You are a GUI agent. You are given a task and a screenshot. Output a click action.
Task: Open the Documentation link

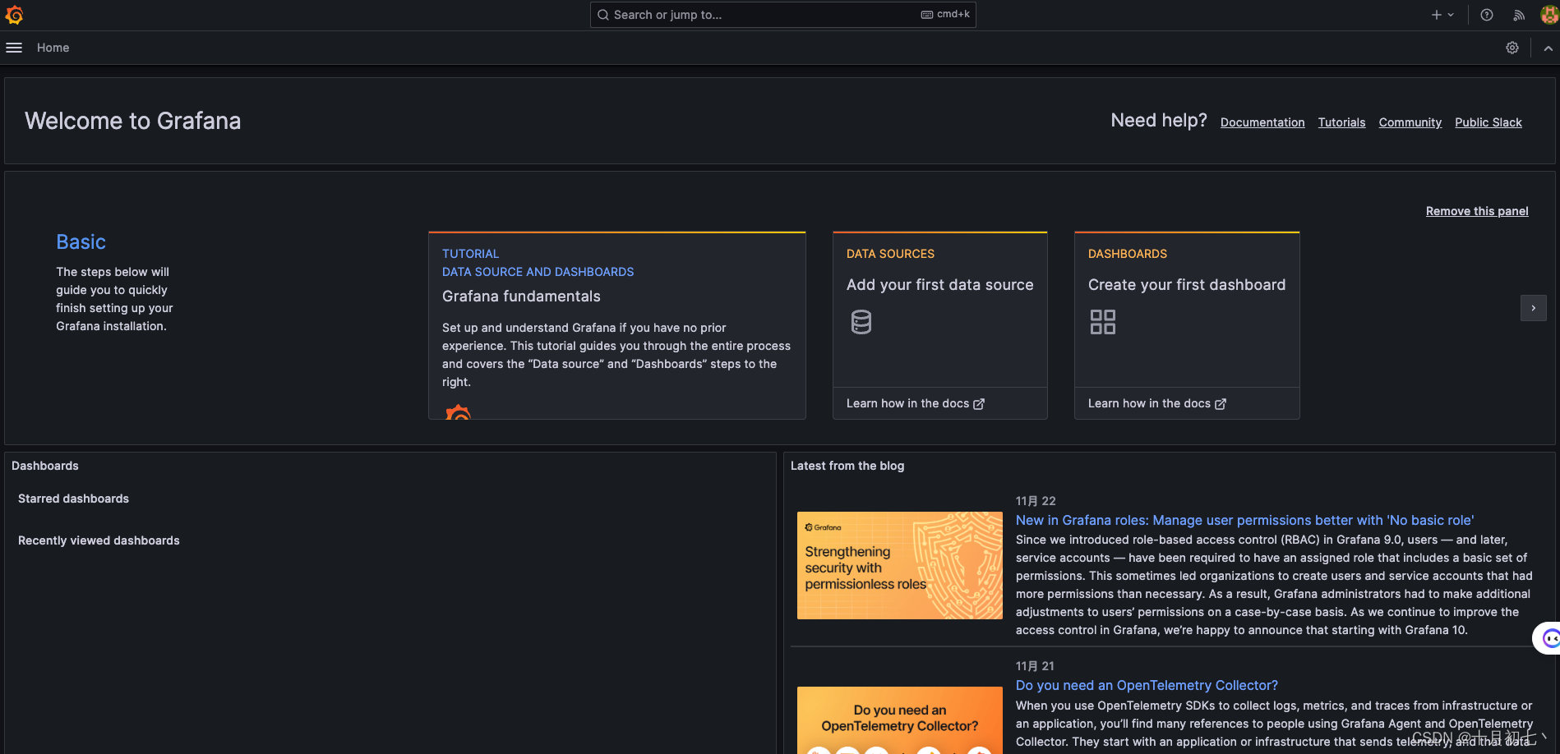pyautogui.click(x=1262, y=122)
